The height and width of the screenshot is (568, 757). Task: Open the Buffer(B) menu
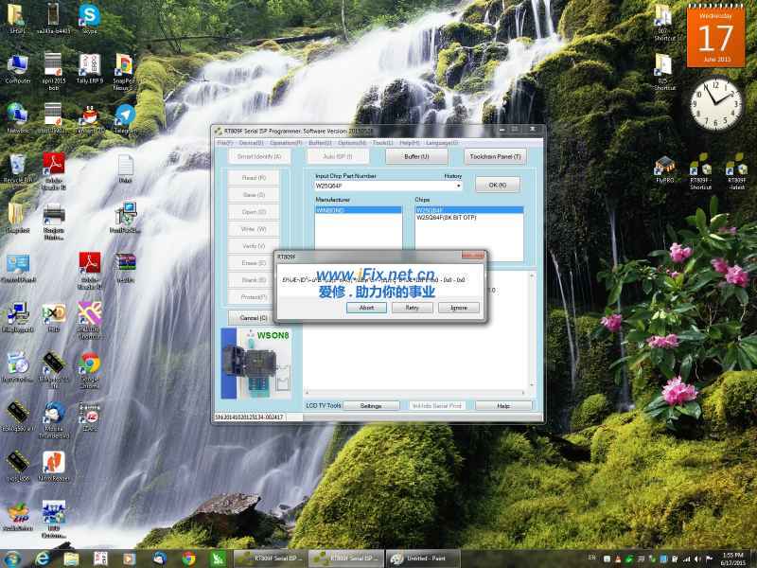click(x=320, y=143)
